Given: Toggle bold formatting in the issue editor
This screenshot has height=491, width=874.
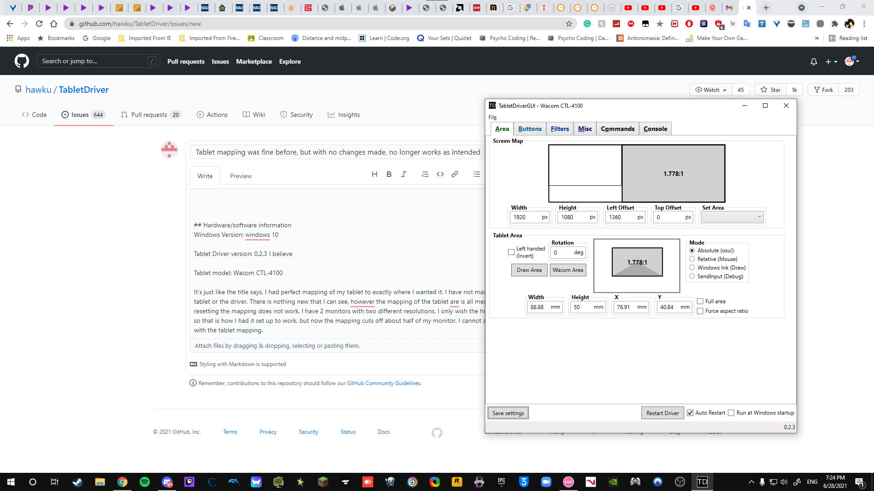Looking at the screenshot, I should click(x=389, y=174).
